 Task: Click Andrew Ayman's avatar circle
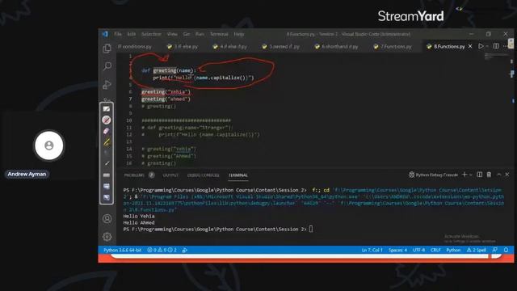click(x=49, y=145)
